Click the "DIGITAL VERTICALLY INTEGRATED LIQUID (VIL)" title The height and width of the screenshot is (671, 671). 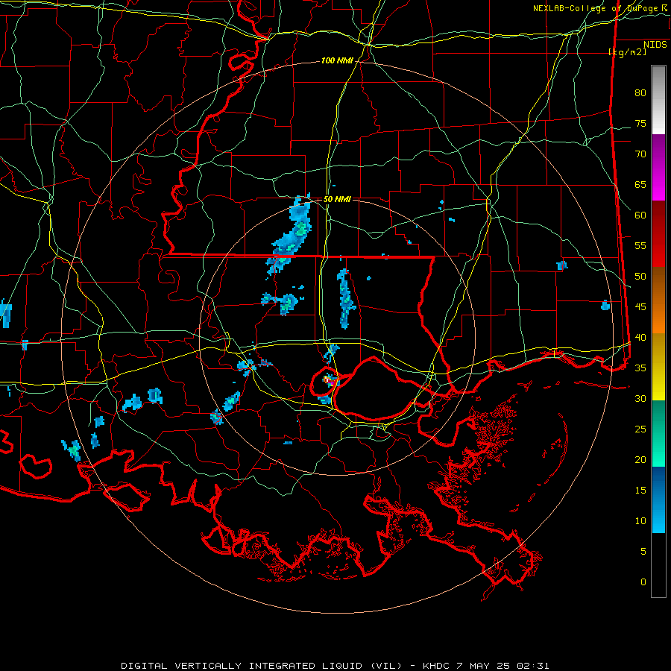point(262,666)
